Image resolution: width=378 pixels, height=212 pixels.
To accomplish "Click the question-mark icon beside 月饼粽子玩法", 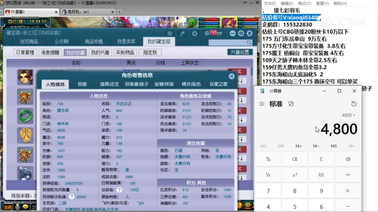I will (72, 197).
